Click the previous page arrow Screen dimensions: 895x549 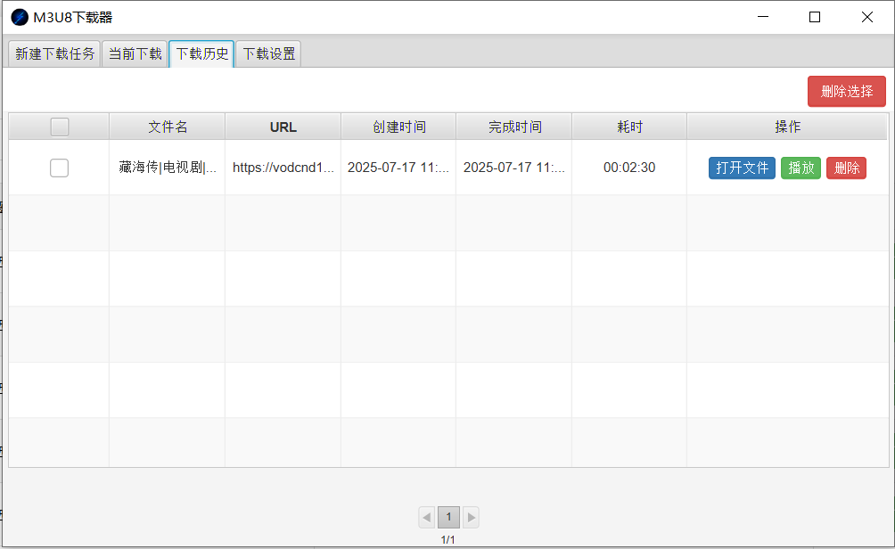(x=426, y=517)
